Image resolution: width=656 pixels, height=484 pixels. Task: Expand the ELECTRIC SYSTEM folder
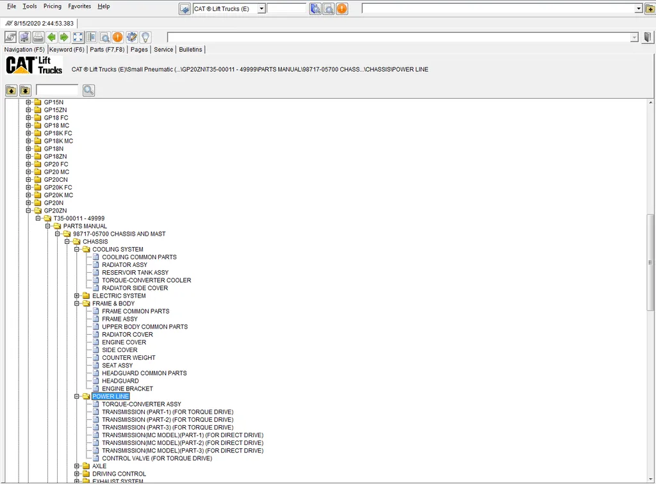(77, 296)
